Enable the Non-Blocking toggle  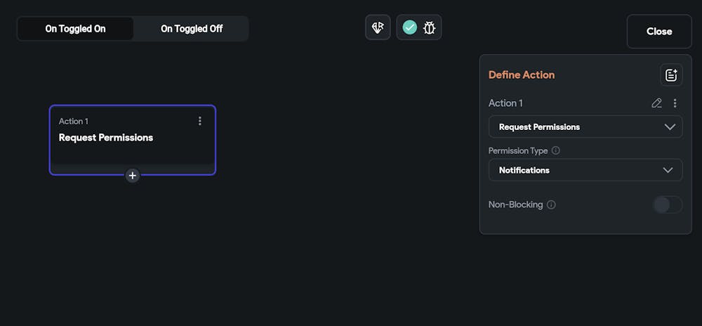(667, 204)
